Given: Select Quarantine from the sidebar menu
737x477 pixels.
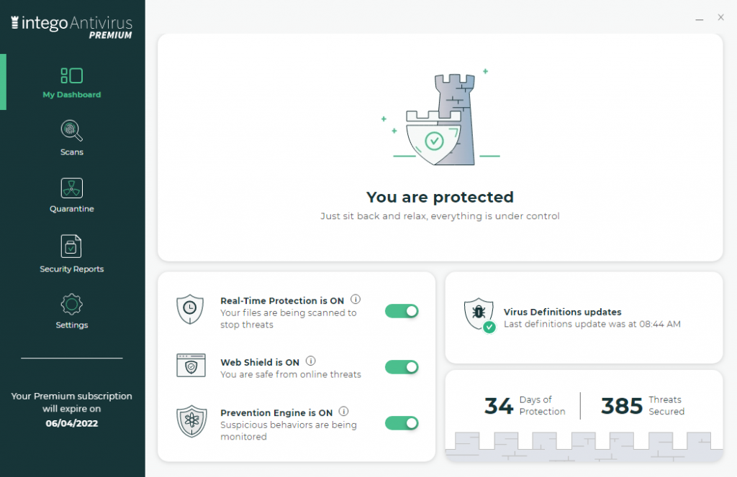Looking at the screenshot, I should 71,208.
